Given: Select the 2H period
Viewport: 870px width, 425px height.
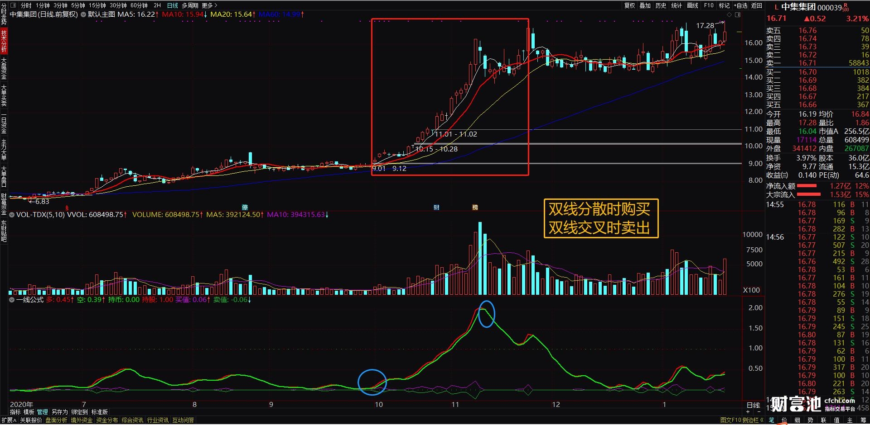Looking at the screenshot, I should (x=157, y=5).
